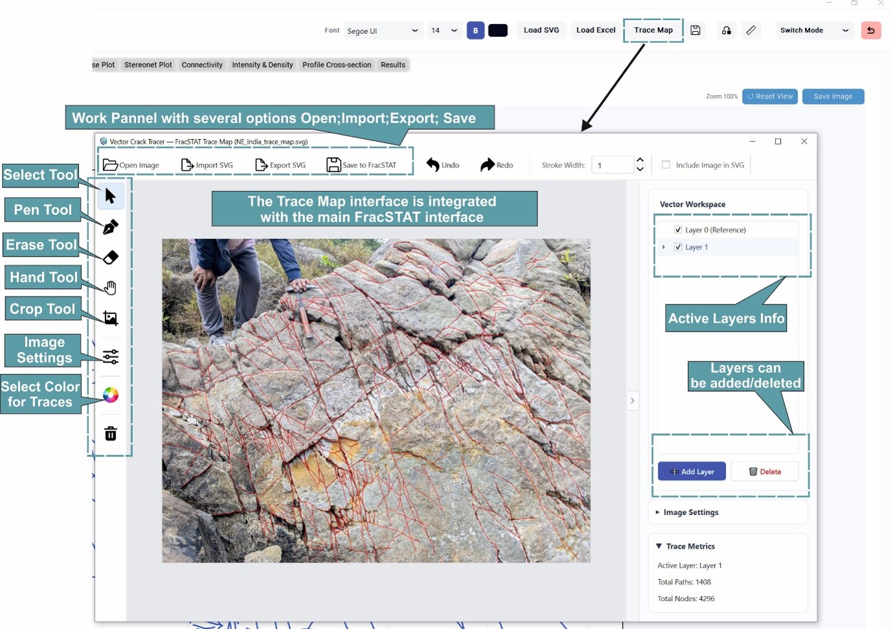This screenshot has height=629, width=893.
Task: Switch to Stereonet Plot tab
Action: (x=148, y=65)
